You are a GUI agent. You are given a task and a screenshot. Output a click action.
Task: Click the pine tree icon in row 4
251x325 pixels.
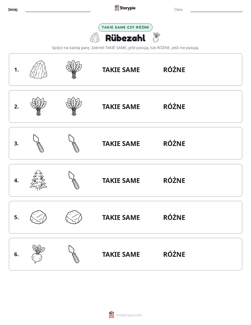tap(38, 180)
